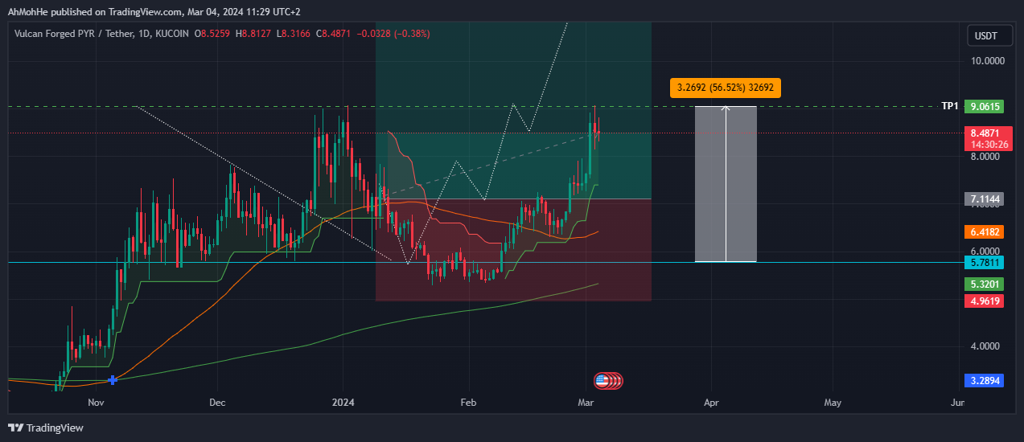Click the 2024 label on the time axis

(343, 402)
